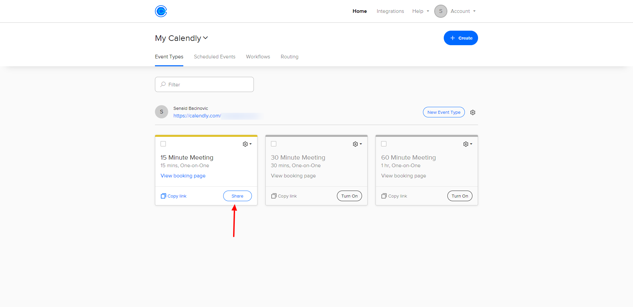Turn on the 30 Minute Meeting event
The width and height of the screenshot is (633, 307).
[349, 196]
